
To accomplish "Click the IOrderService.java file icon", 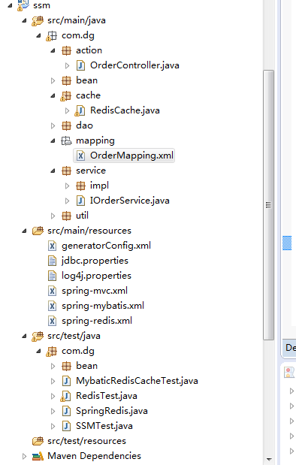I will (x=80, y=201).
